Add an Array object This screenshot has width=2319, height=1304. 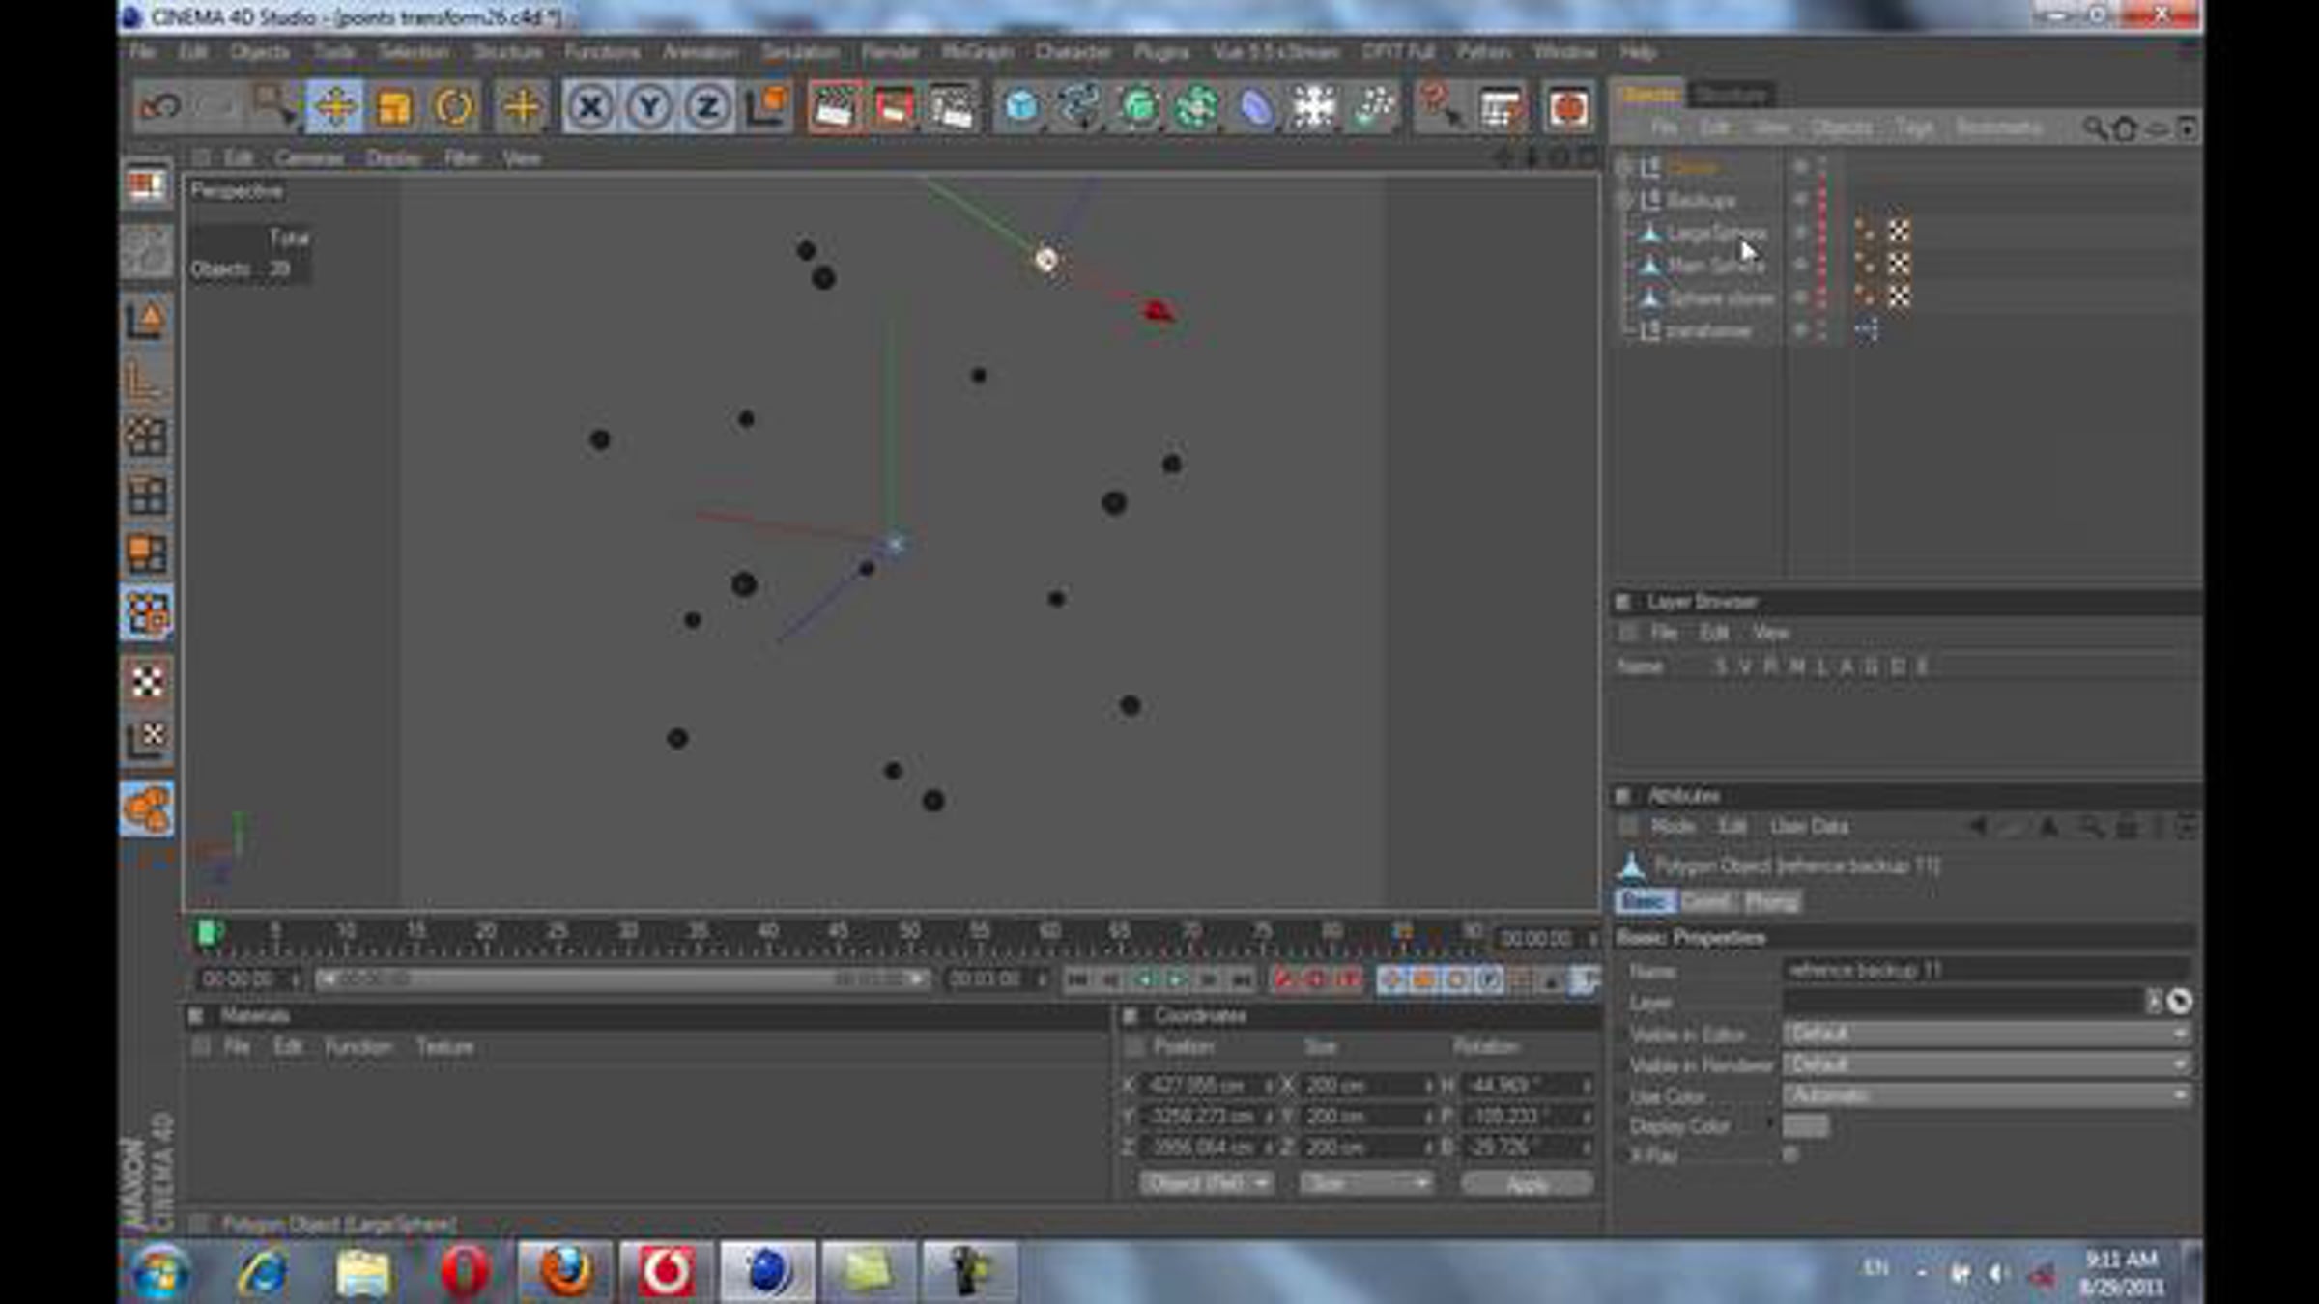1197,106
